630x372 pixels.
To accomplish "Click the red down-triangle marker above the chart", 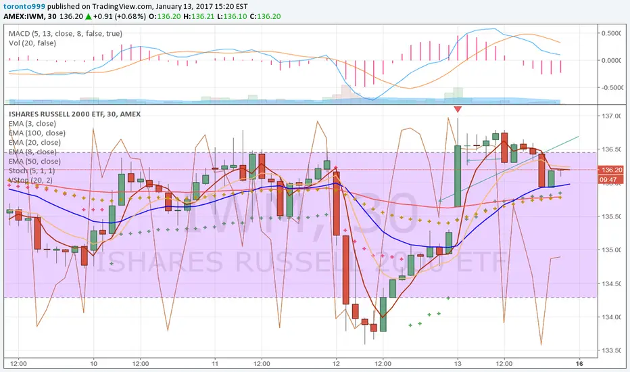I will coord(458,110).
